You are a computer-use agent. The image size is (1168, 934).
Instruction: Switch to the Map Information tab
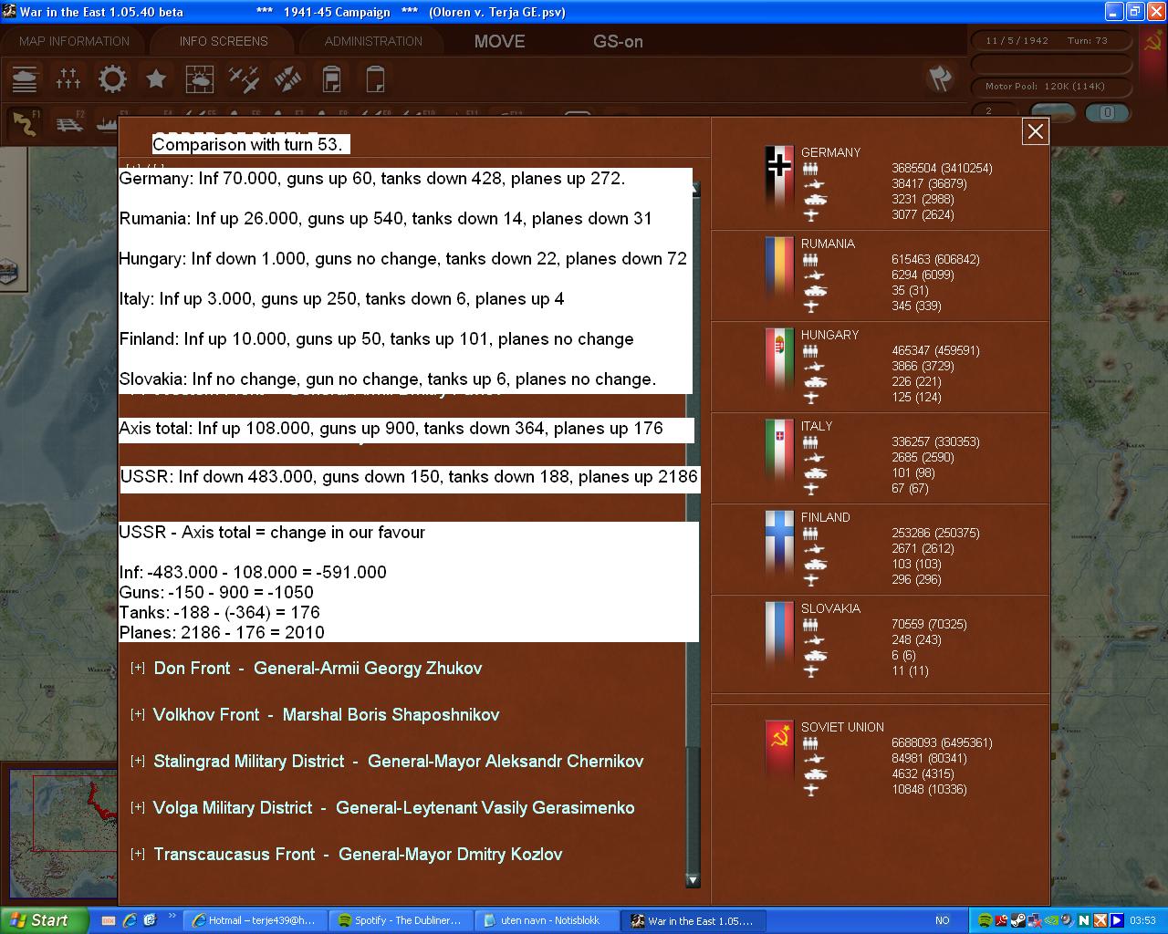point(74,41)
